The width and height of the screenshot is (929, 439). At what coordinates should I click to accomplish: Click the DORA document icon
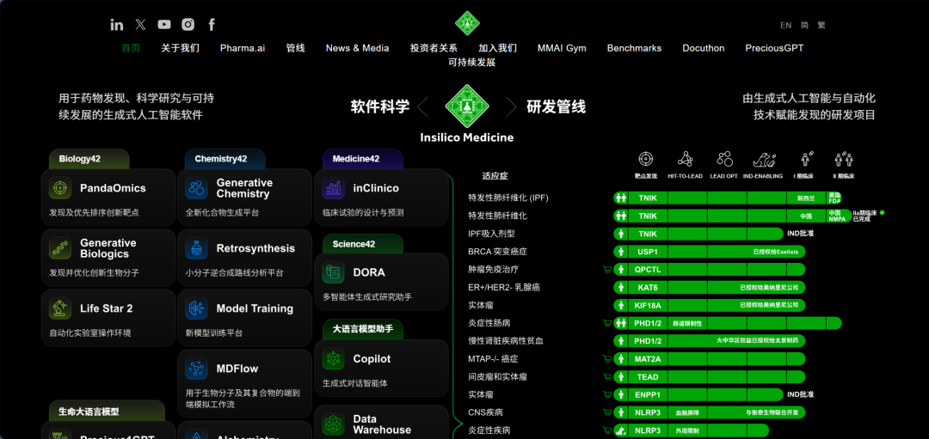pyautogui.click(x=334, y=272)
